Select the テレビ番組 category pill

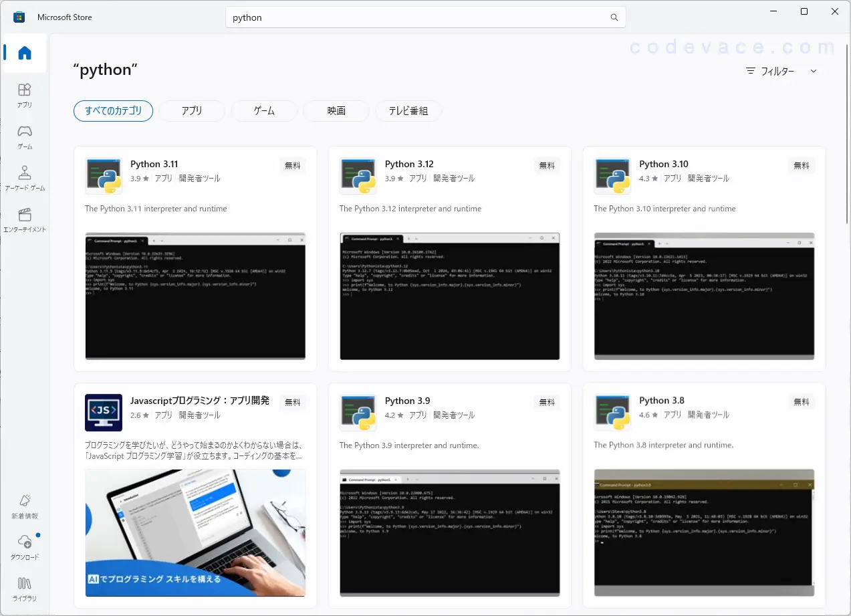pos(408,110)
